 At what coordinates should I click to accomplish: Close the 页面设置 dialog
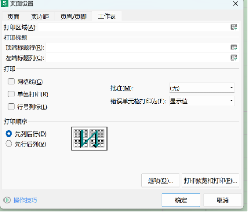click(235, 3)
